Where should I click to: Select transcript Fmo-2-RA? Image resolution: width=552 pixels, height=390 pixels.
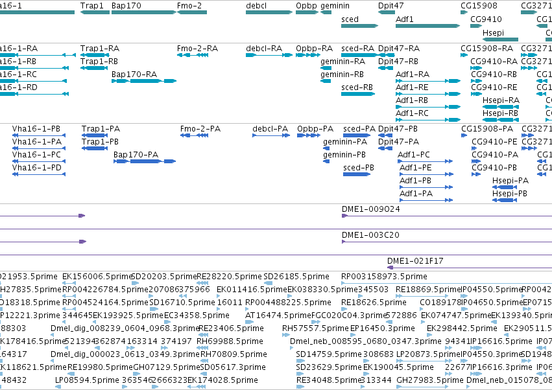pyautogui.click(x=192, y=55)
